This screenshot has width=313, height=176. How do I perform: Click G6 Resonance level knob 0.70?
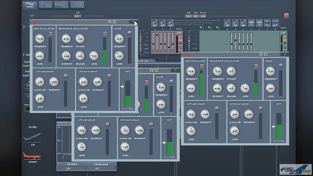point(94,56)
